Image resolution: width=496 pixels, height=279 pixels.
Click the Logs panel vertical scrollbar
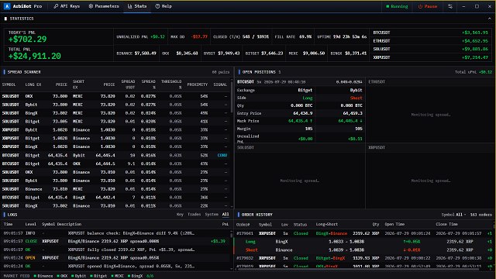pyautogui.click(x=231, y=235)
